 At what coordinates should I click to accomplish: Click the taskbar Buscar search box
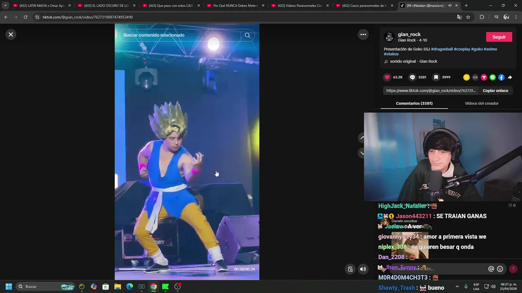pos(46,286)
